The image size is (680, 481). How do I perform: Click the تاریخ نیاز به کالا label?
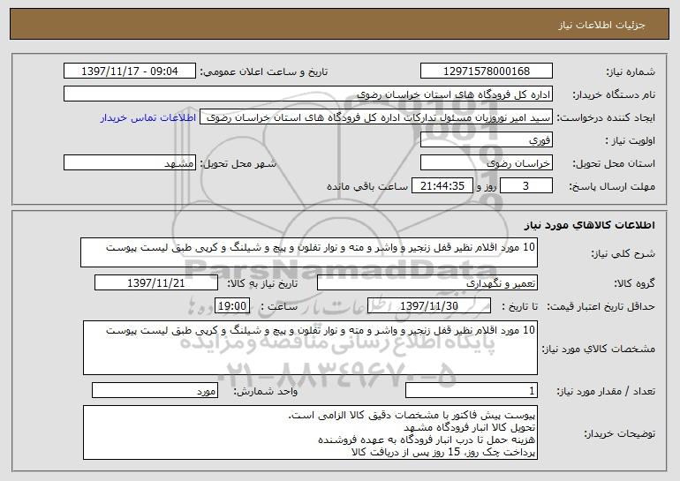click(x=262, y=283)
